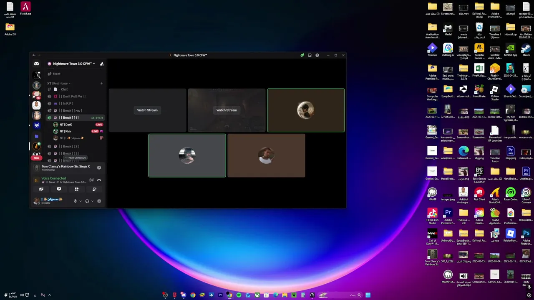This screenshot has width=534, height=300.
Task: Open microphone input options arrow
Action: [x=81, y=201]
